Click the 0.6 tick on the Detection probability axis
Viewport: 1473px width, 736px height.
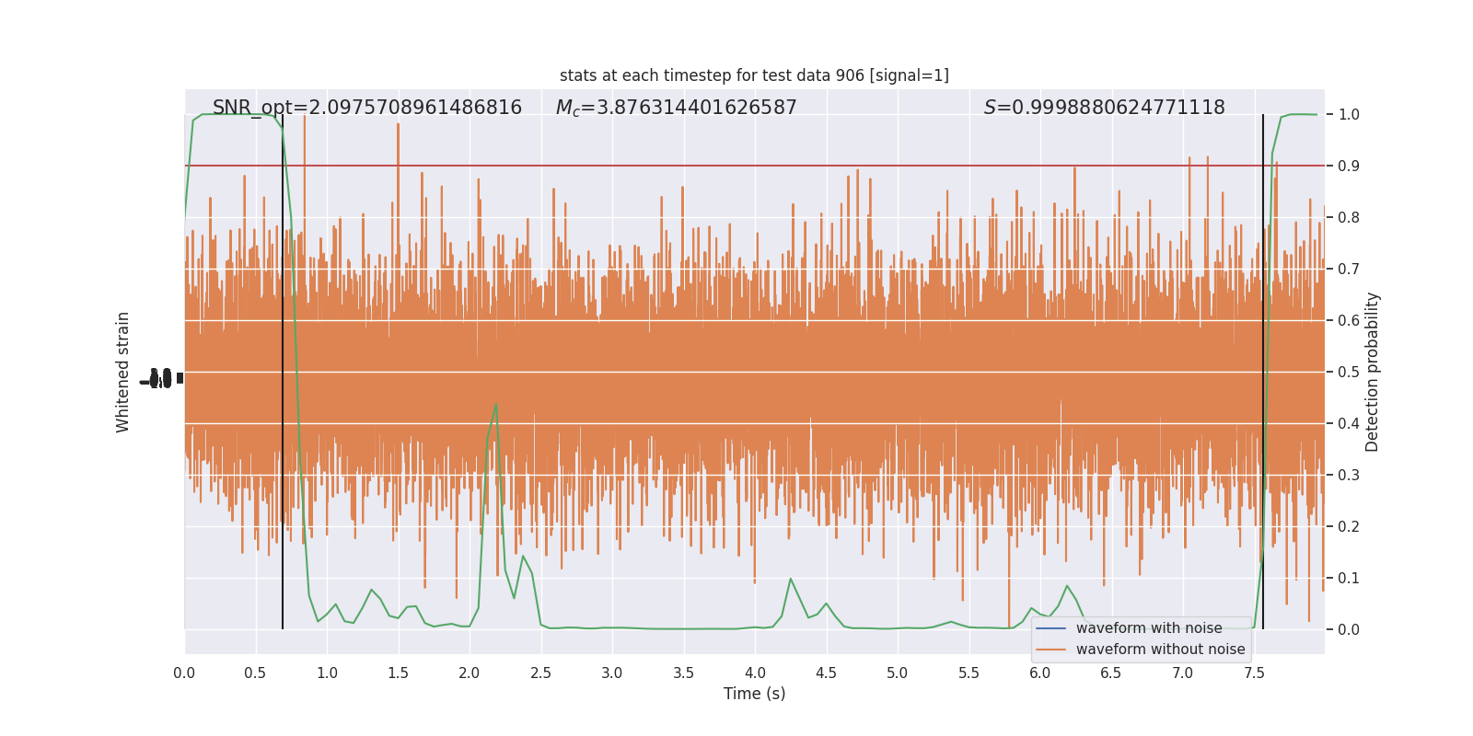[x=1349, y=321]
